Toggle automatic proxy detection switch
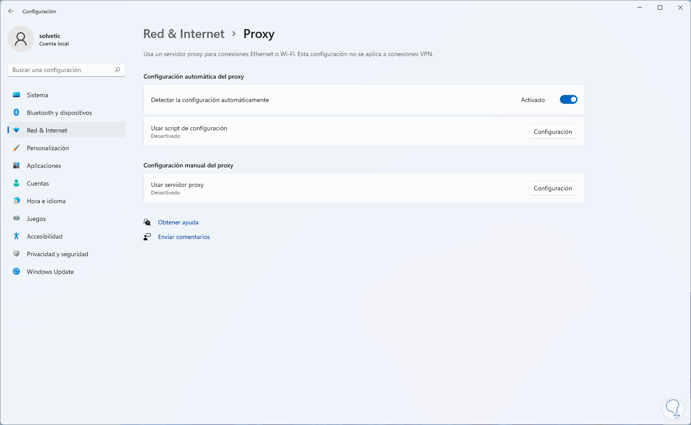This screenshot has height=425, width=691. (568, 100)
